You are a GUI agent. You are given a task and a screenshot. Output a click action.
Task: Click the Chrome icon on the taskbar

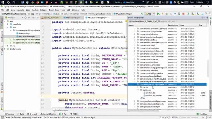click(32, 2)
